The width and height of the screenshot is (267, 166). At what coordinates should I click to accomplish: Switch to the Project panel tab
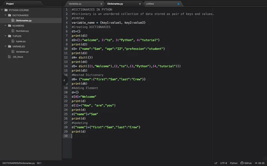pyautogui.click(x=10, y=4)
